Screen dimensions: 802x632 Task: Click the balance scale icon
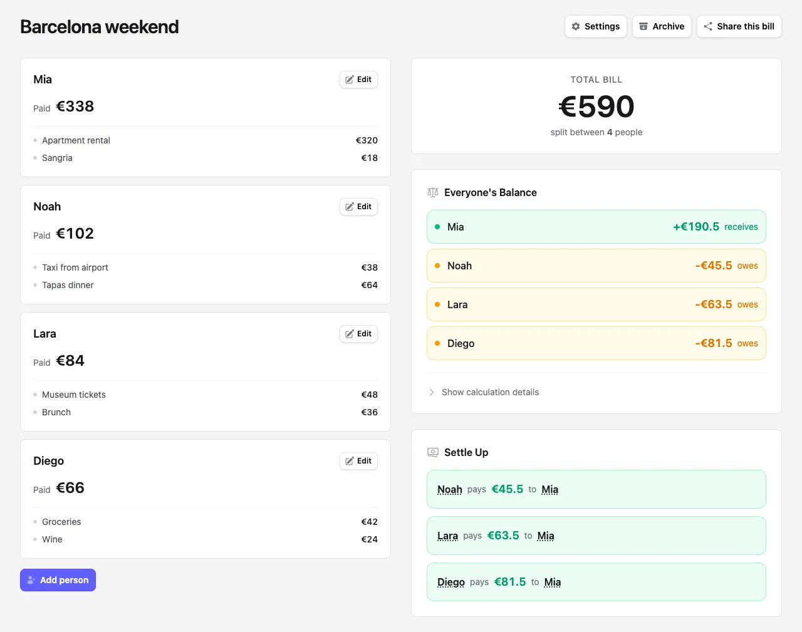click(x=433, y=192)
